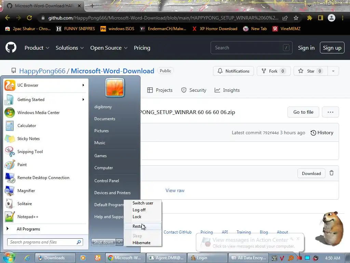The width and height of the screenshot is (350, 263).
Task: Open the Chrome three-dot menu
Action: click(x=342, y=18)
